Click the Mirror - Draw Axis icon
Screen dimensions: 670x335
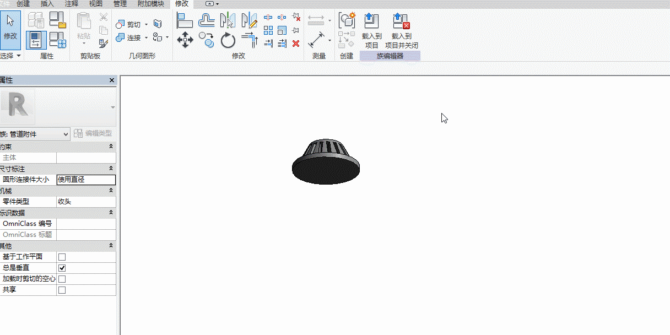pyautogui.click(x=250, y=20)
